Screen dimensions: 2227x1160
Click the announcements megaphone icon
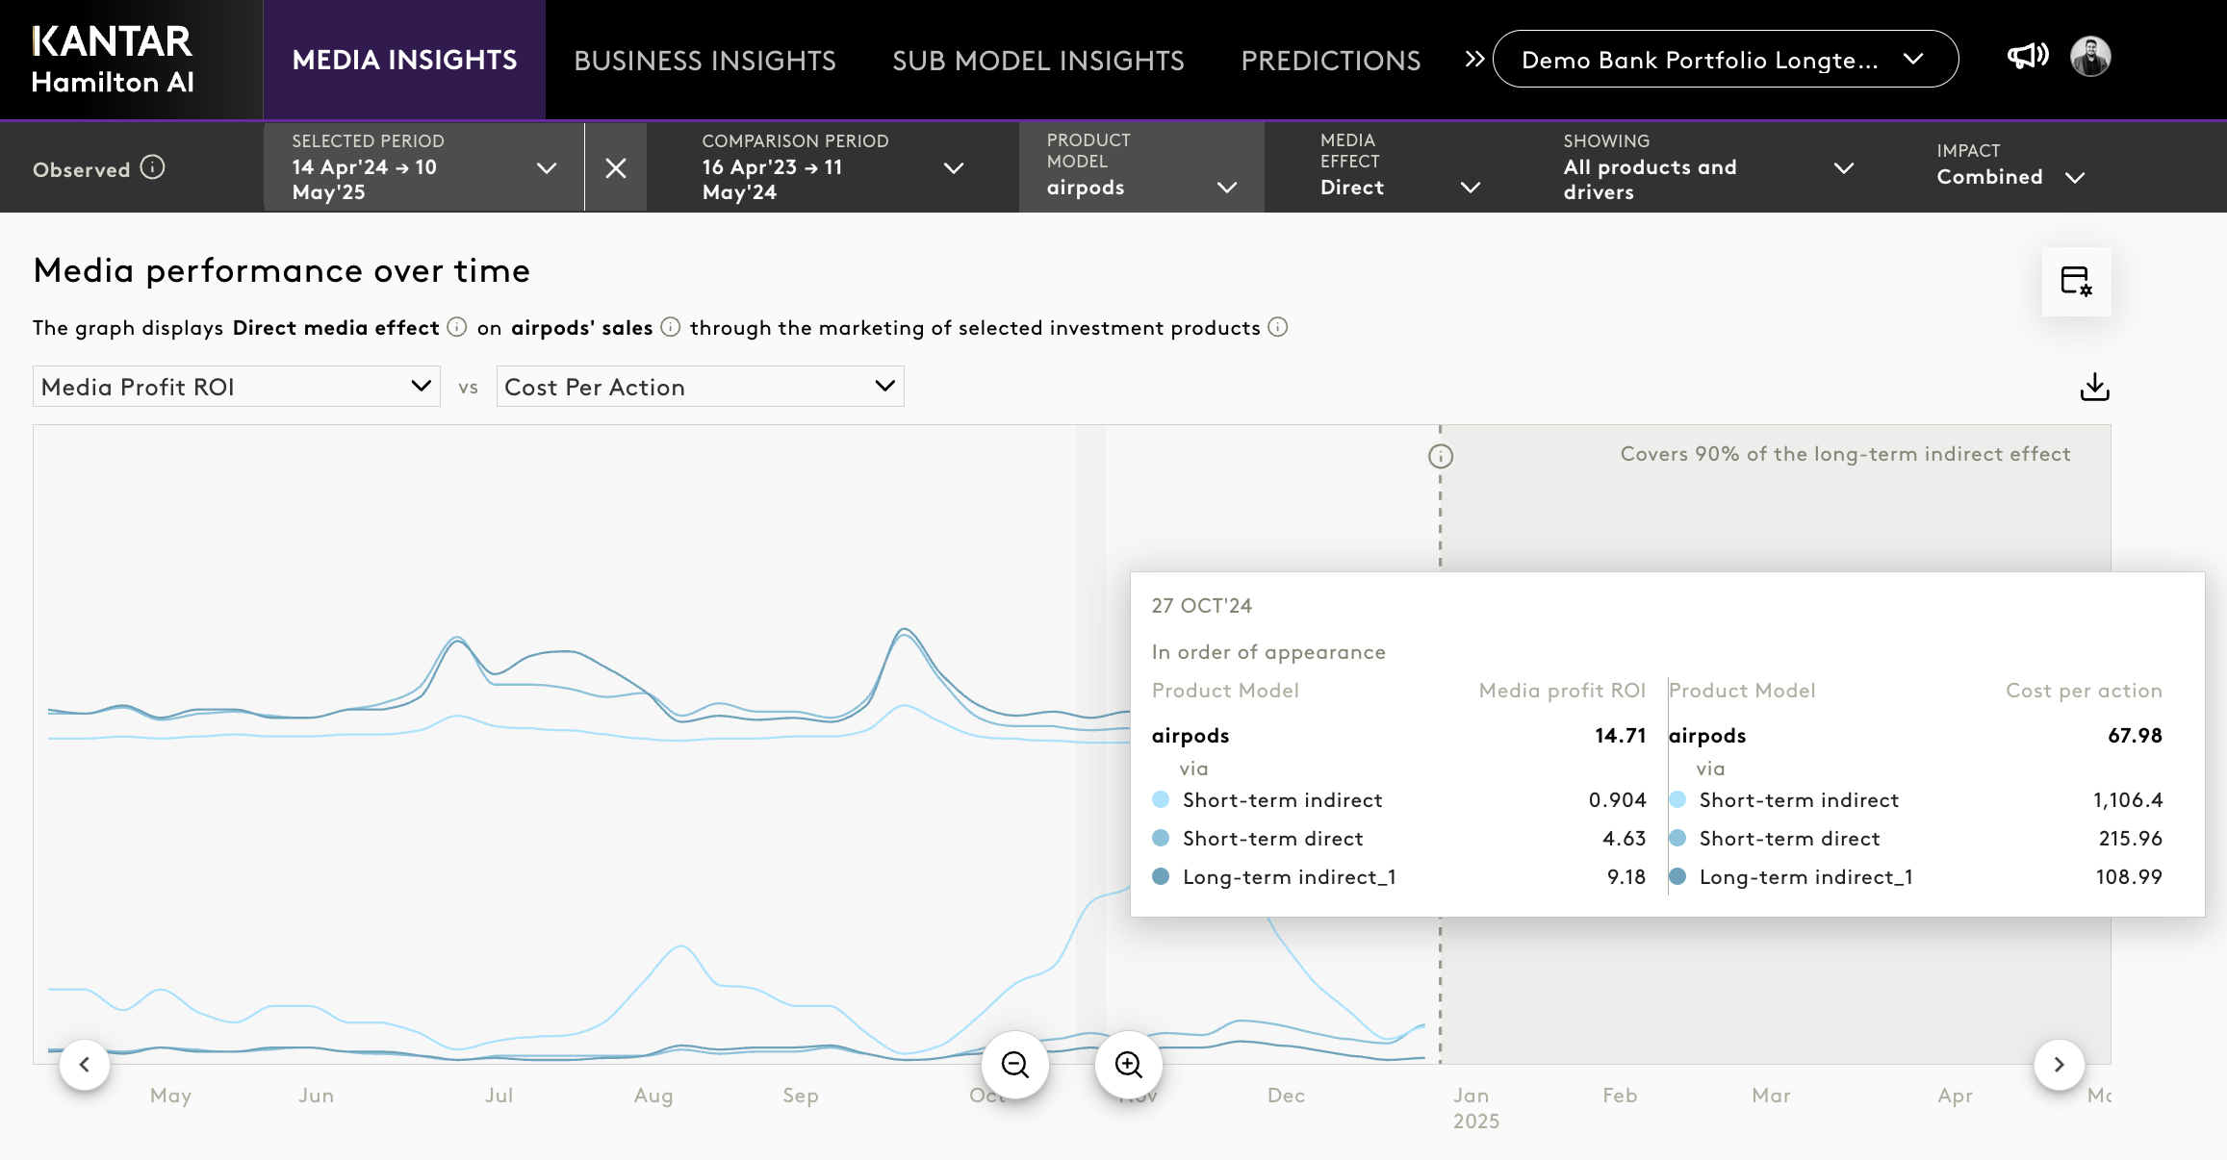point(2027,57)
